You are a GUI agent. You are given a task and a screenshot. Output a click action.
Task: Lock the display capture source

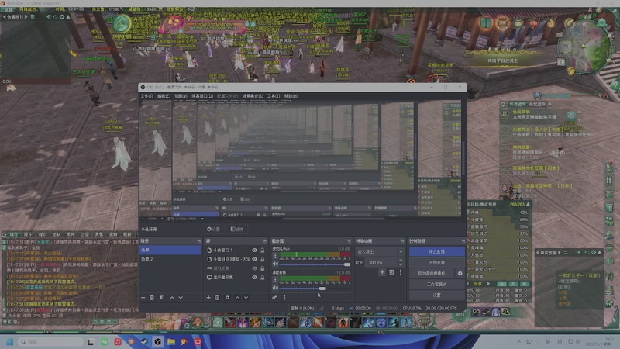point(262,278)
